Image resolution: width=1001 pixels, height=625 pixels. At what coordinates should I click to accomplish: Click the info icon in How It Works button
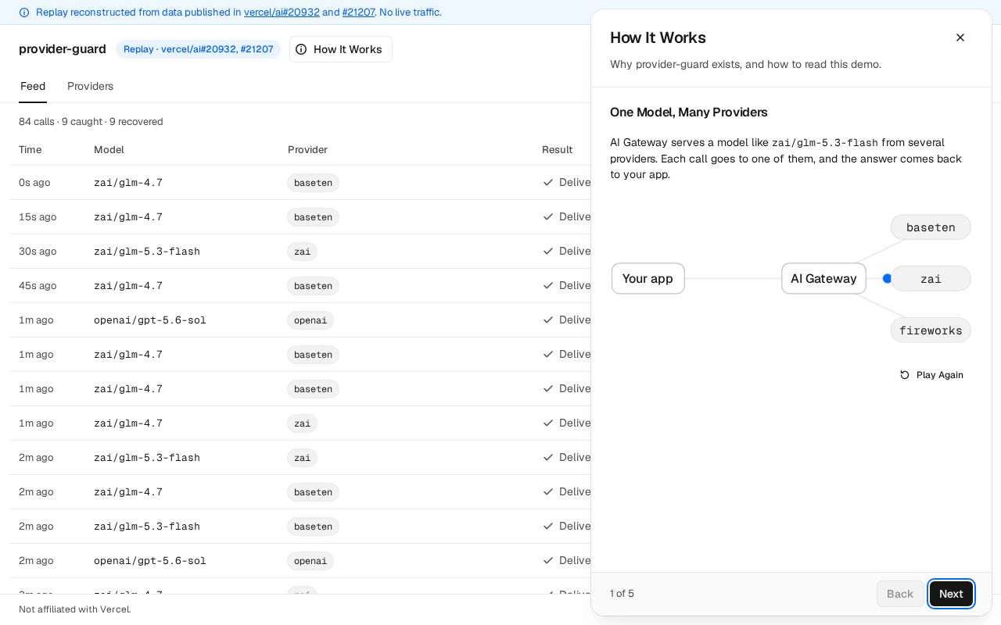click(301, 49)
